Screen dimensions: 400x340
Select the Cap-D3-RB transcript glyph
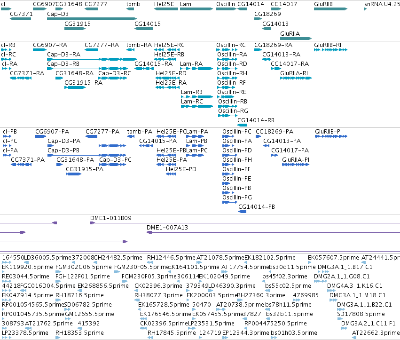pos(87,69)
